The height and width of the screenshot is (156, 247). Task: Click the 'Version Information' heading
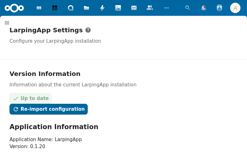(45, 74)
